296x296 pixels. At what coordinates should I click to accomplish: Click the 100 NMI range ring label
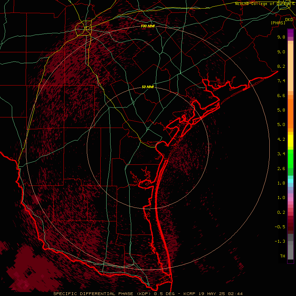click(x=148, y=26)
